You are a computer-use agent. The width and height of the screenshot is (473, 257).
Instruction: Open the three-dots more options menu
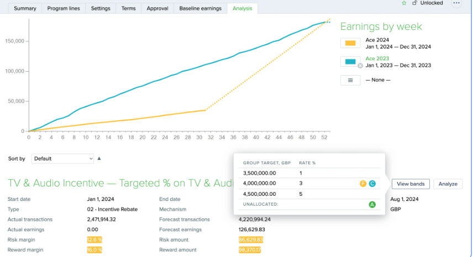click(456, 3)
